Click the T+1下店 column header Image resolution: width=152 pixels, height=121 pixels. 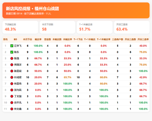tap(78, 39)
